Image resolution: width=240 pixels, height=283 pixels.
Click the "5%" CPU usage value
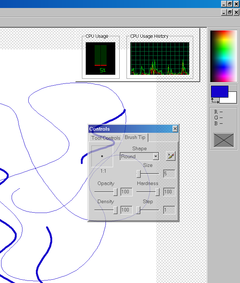pos(103,70)
